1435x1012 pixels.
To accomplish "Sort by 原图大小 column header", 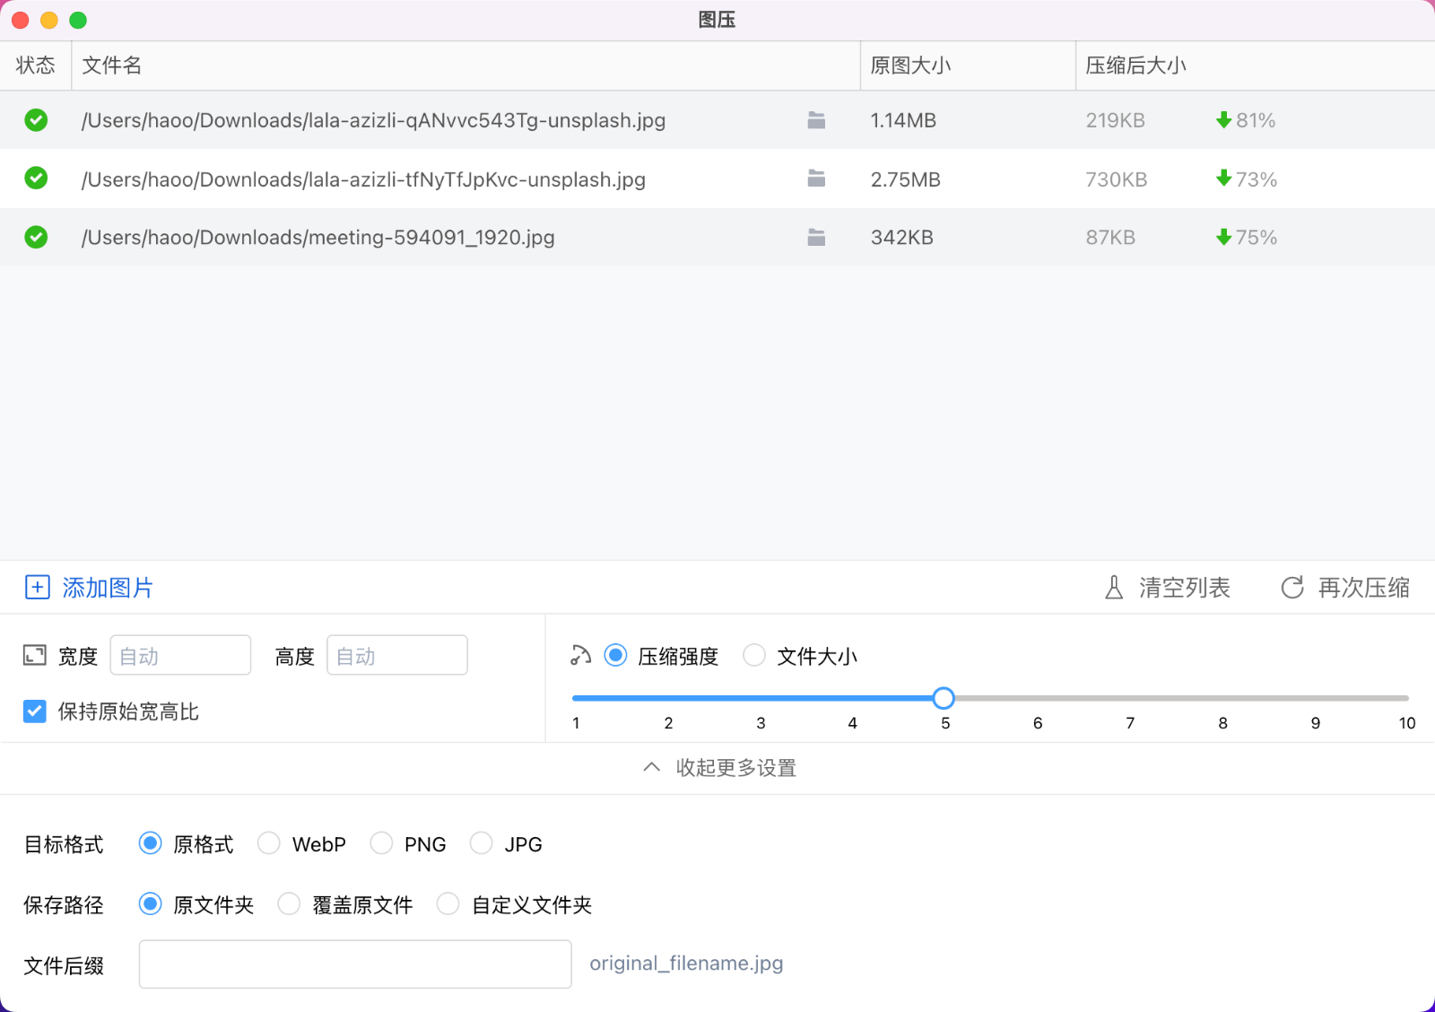I will point(910,65).
